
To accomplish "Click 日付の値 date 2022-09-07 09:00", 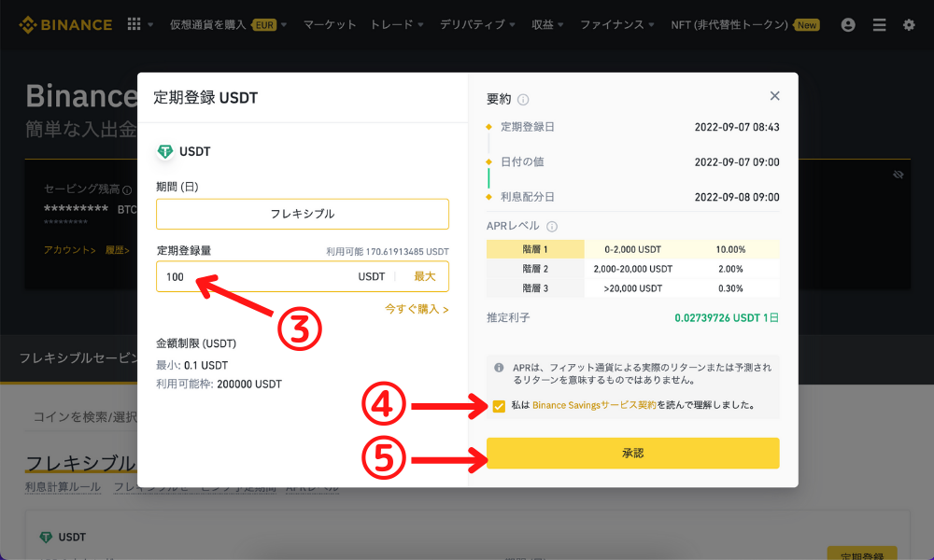I will pyautogui.click(x=737, y=161).
